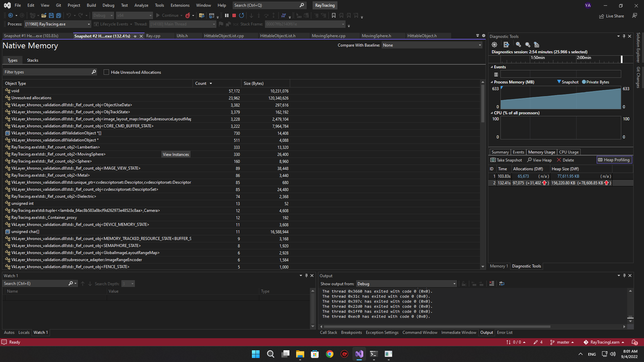The height and width of the screenshot is (362, 644).
Task: Collapse the Process Memory (MB) section
Action: (x=492, y=82)
